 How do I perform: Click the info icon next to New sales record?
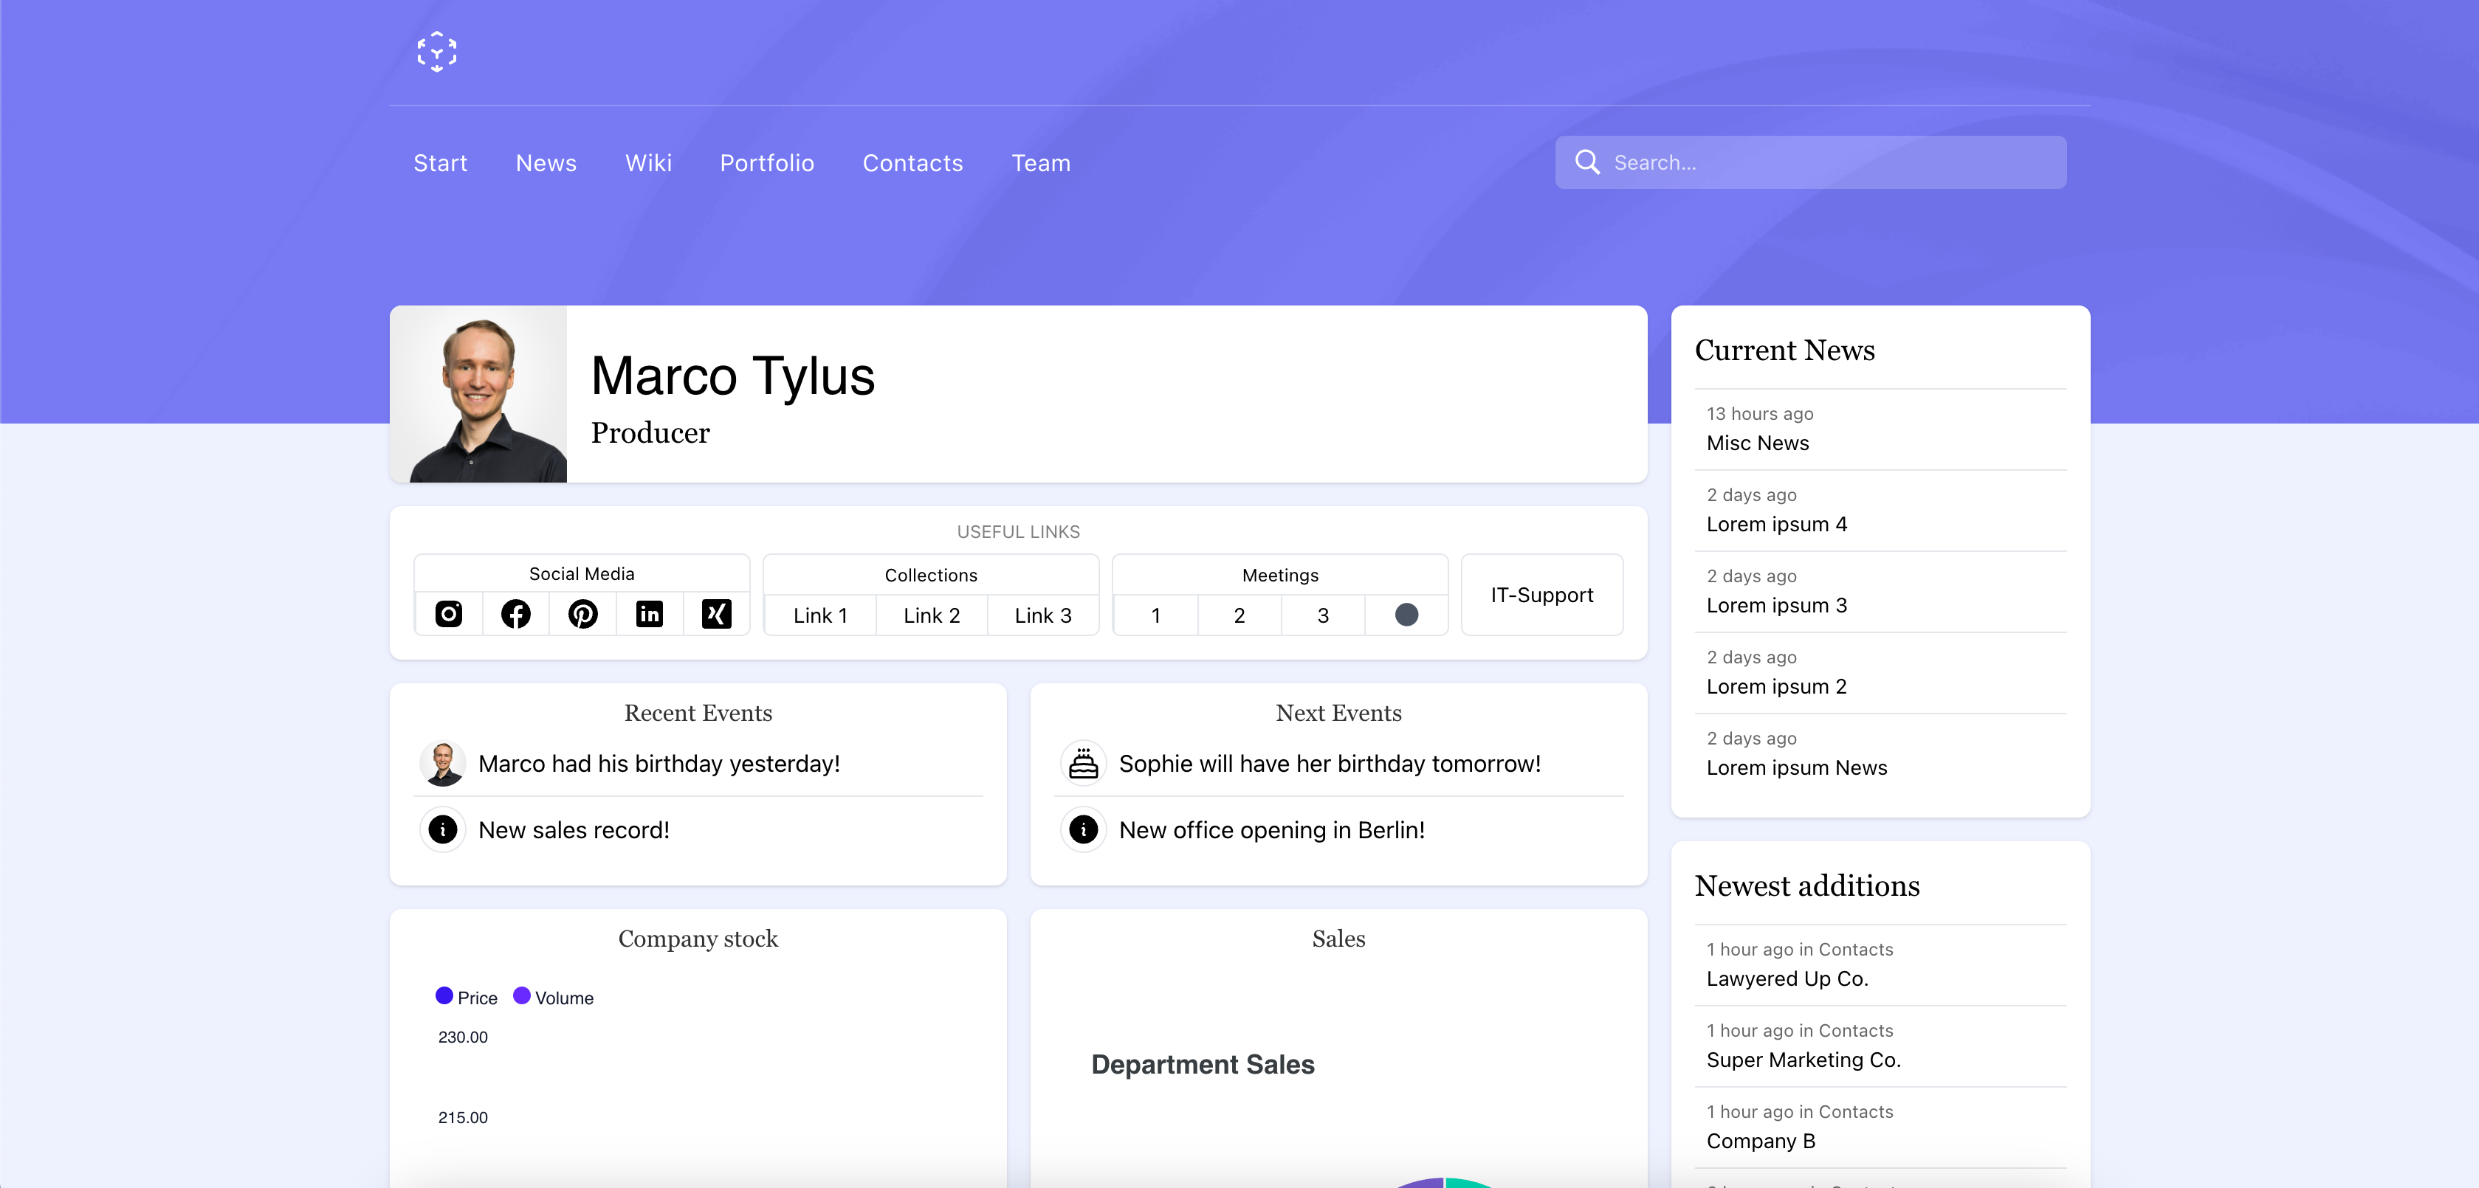[441, 829]
